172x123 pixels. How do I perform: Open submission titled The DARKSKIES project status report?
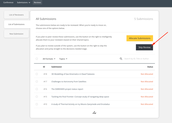[67, 89]
